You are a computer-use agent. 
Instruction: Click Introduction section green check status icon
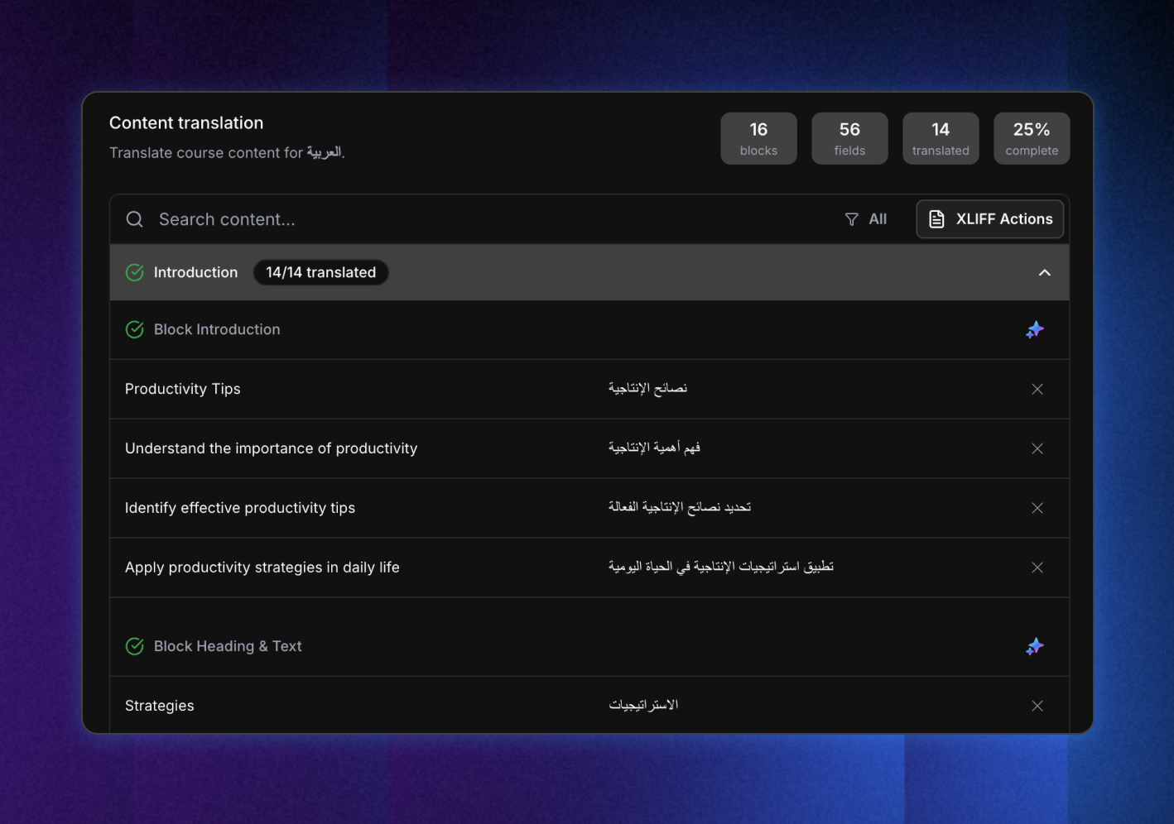coord(134,272)
